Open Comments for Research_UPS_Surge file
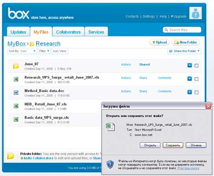Image resolution: width=214 pixels, height=176 pixels. click(x=165, y=78)
